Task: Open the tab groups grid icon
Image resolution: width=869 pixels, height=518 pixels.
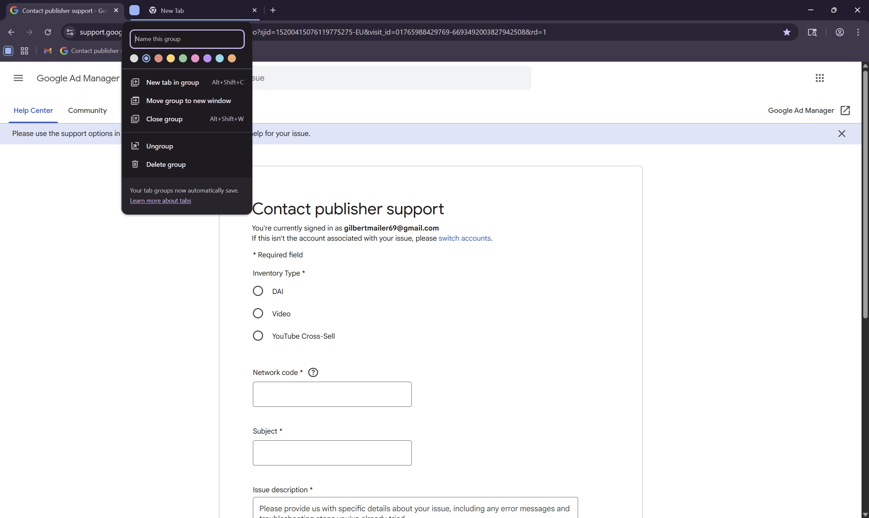Action: (24, 51)
